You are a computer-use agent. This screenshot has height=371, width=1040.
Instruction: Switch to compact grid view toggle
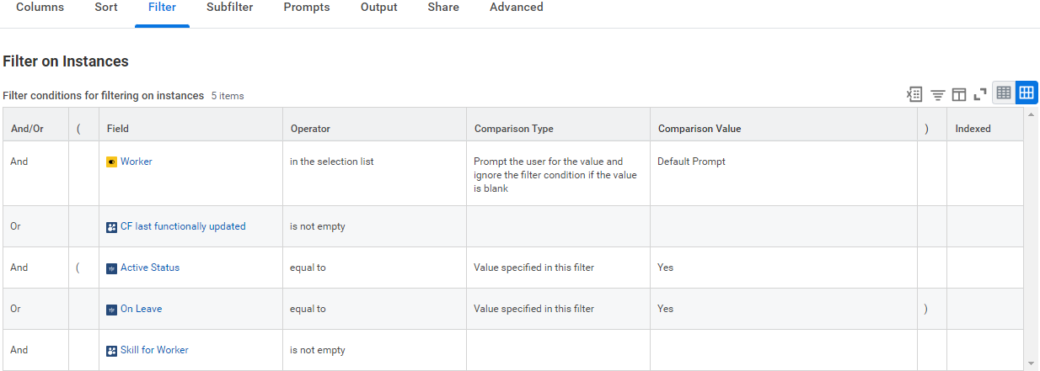1004,93
